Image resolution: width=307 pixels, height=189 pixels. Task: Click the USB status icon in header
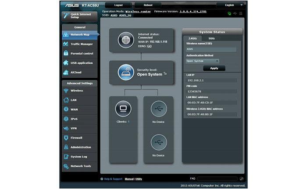click(x=235, y=14)
